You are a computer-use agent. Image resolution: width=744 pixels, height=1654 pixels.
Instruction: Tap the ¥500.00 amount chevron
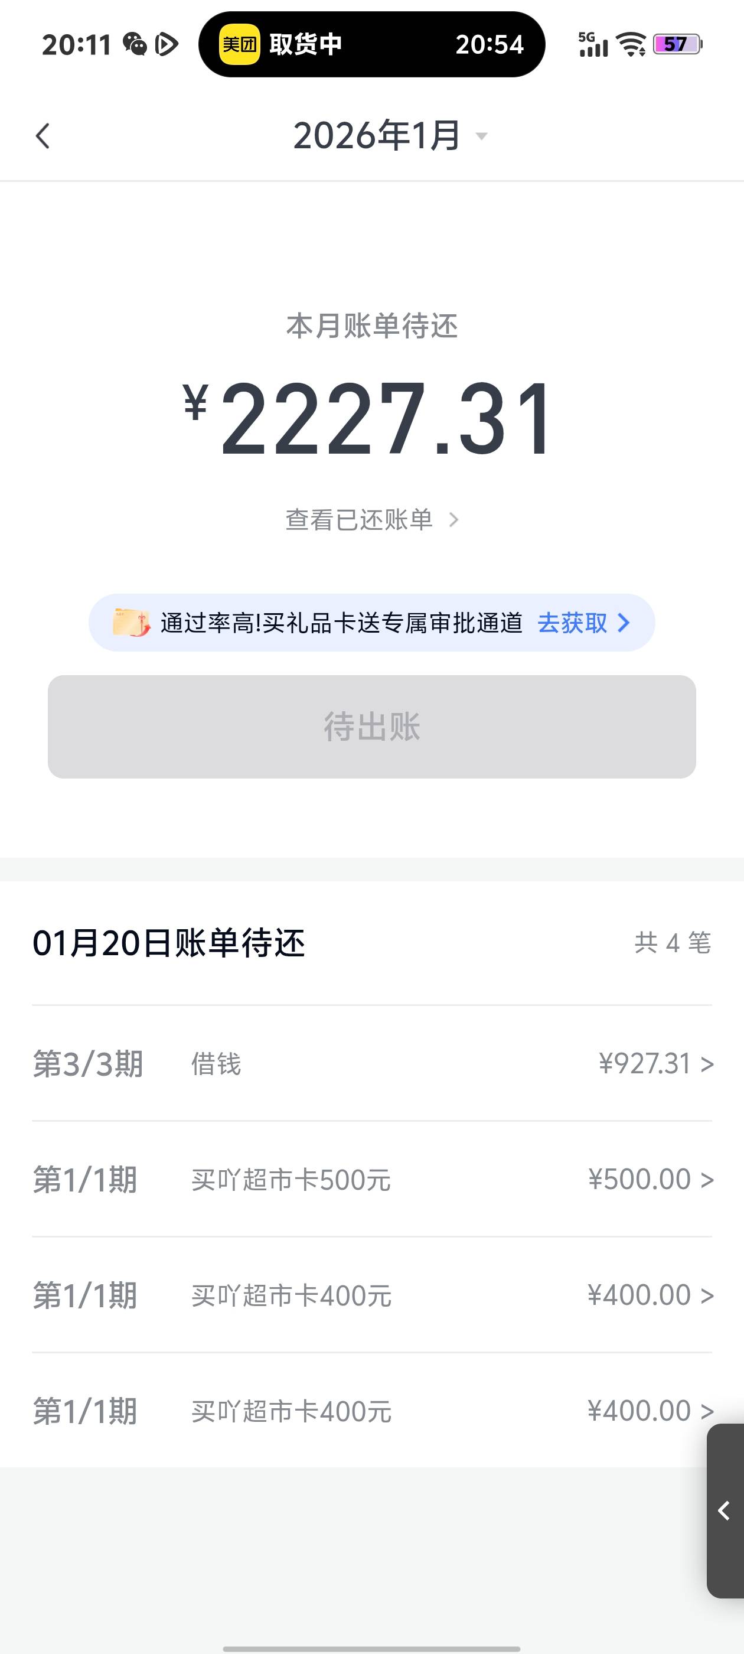pos(707,1180)
